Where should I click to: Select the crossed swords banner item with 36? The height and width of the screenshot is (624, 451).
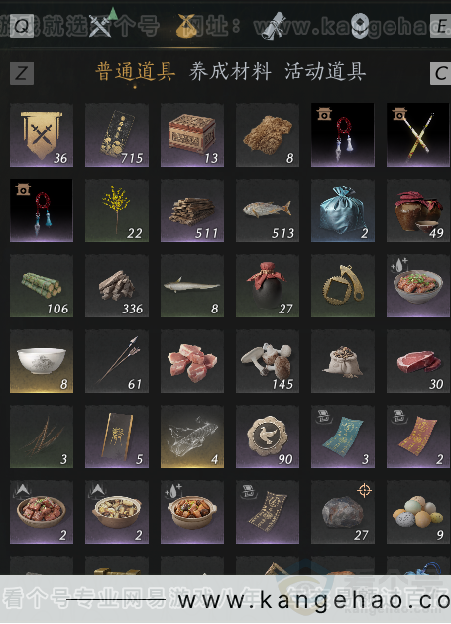click(42, 135)
